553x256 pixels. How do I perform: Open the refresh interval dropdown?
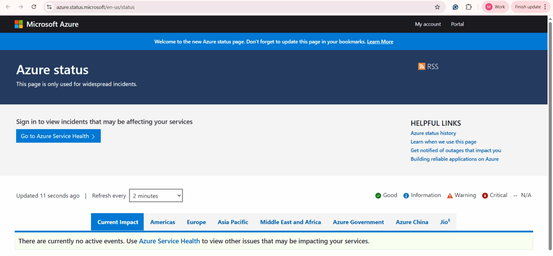click(156, 195)
